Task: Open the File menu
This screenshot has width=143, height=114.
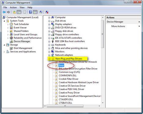Action: coord(5,8)
